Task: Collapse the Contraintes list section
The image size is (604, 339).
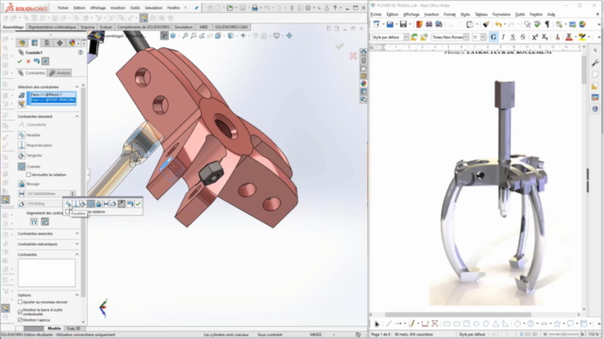Action: point(76,254)
